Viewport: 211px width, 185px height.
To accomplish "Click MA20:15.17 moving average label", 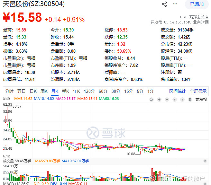I will pyautogui.click(x=66, y=99).
